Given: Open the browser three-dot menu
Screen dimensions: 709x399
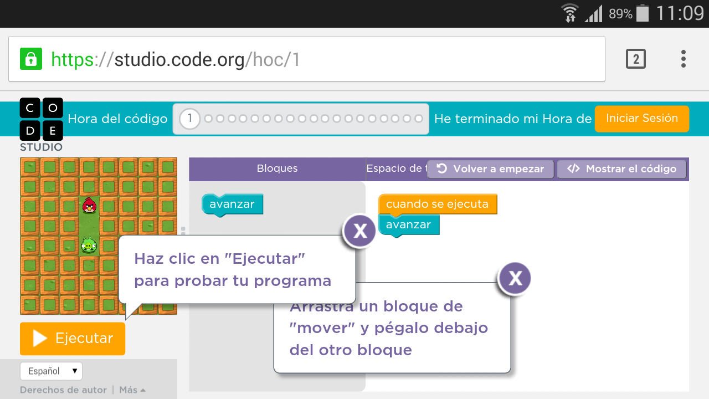Looking at the screenshot, I should pos(684,59).
